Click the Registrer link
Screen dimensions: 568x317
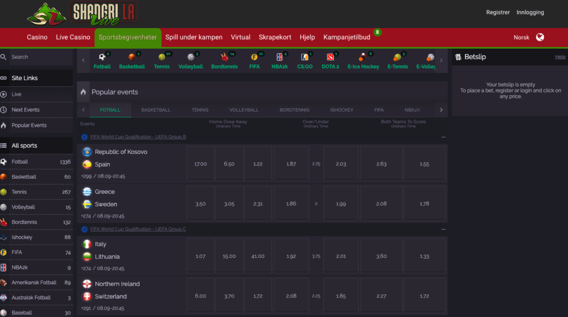click(498, 12)
